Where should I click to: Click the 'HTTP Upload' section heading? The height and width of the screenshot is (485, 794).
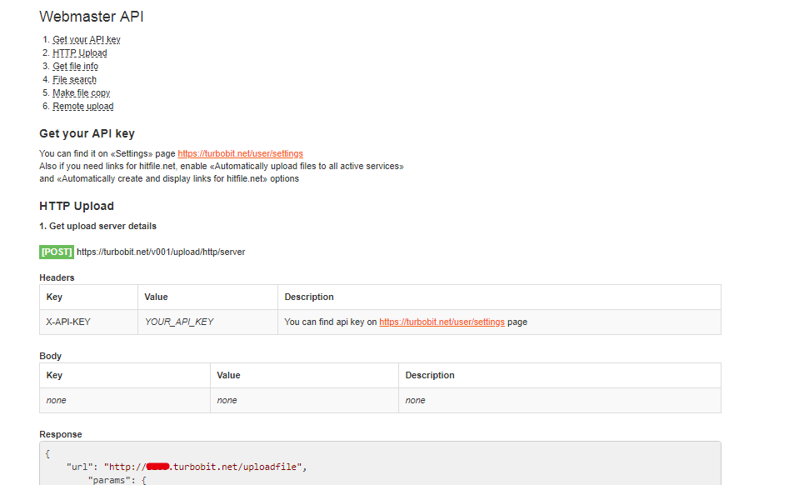pyautogui.click(x=77, y=206)
